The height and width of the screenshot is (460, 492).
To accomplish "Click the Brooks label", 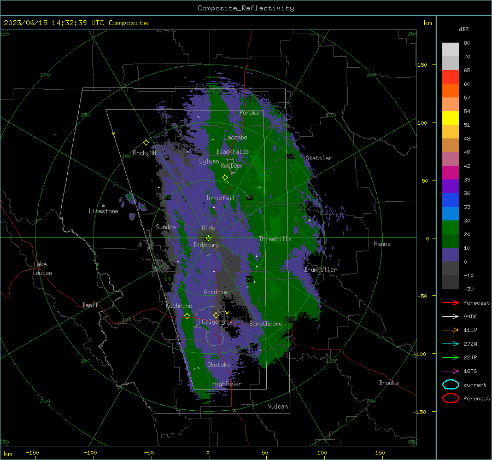I will 389,383.
